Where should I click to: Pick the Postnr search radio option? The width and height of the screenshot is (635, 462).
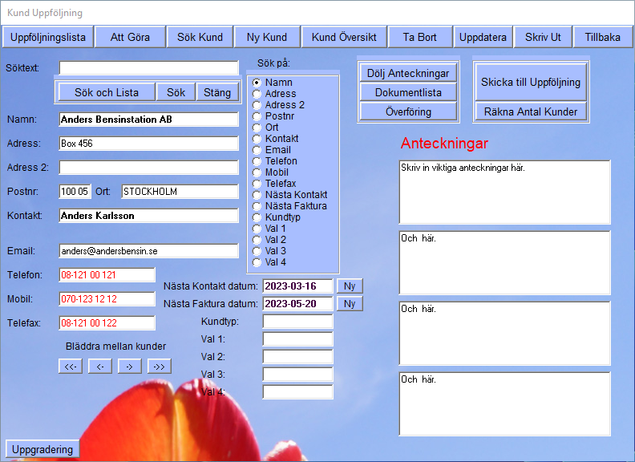pos(257,116)
